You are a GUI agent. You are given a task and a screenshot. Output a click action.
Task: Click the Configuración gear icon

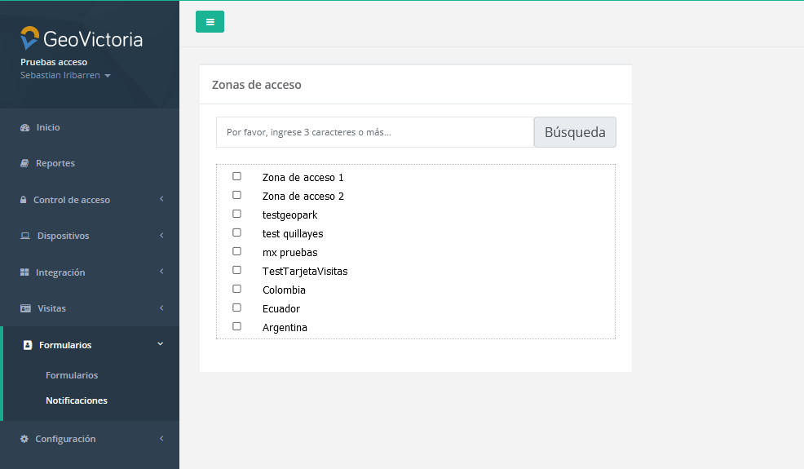tap(24, 439)
